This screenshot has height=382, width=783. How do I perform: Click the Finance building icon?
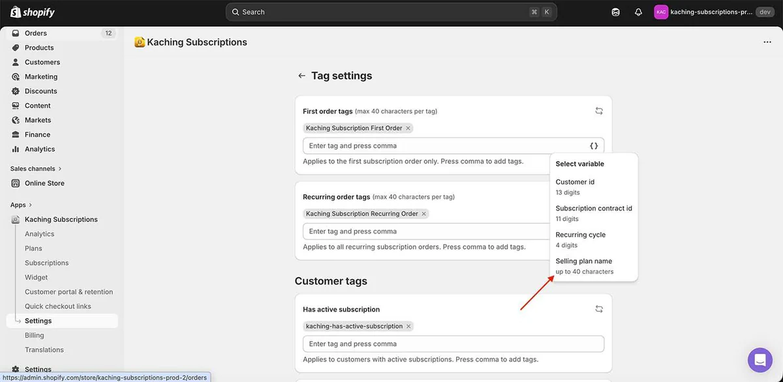16,134
